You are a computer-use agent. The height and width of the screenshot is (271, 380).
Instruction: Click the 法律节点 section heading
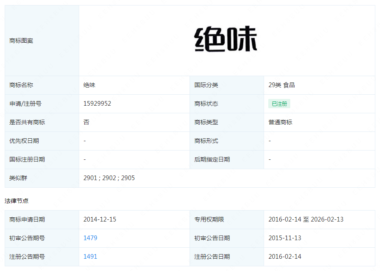[17, 201]
